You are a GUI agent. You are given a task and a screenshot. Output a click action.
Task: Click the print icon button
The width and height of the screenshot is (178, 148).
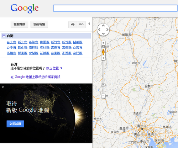(73, 25)
